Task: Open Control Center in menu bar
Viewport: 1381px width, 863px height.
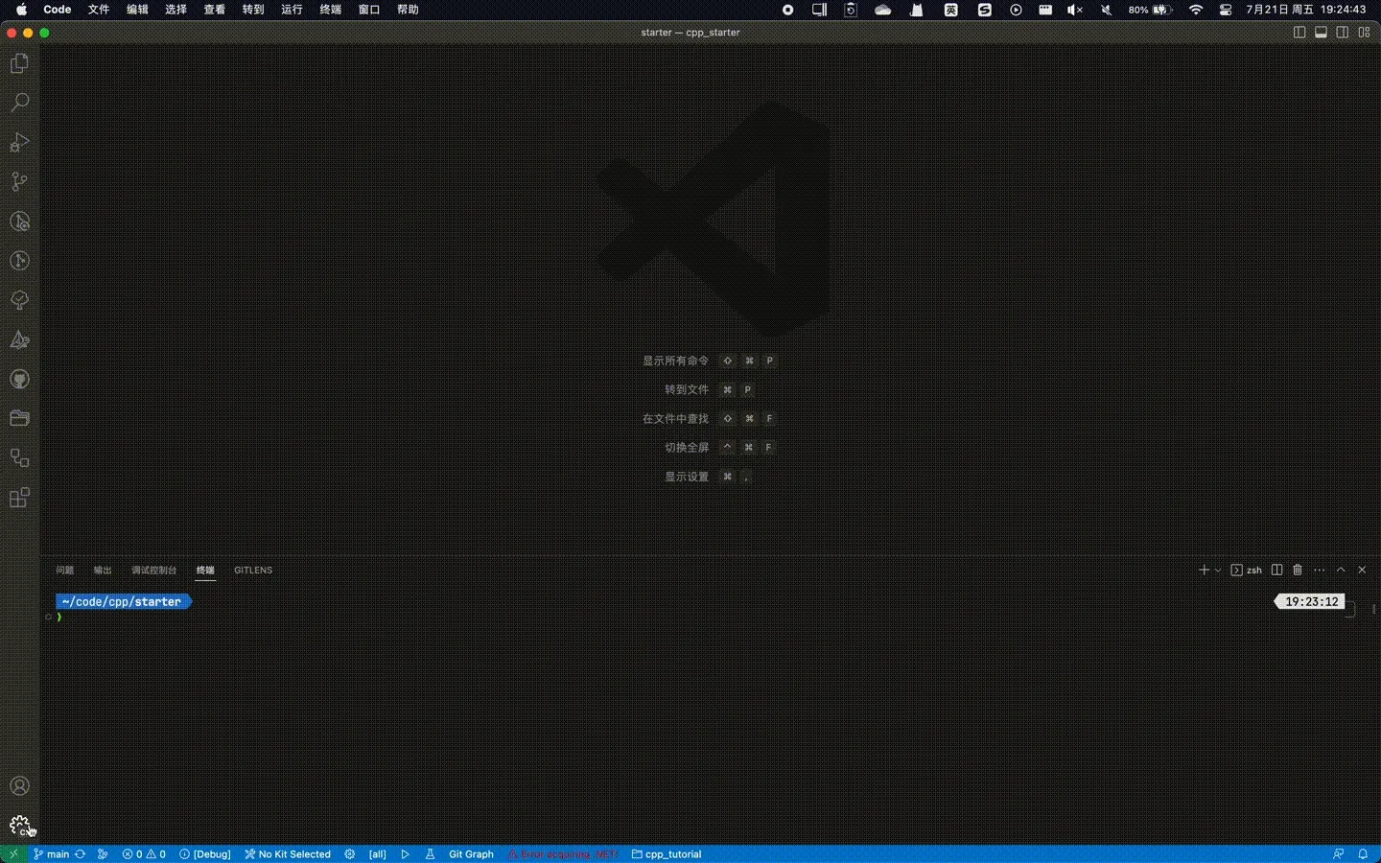Action: coord(1226,10)
